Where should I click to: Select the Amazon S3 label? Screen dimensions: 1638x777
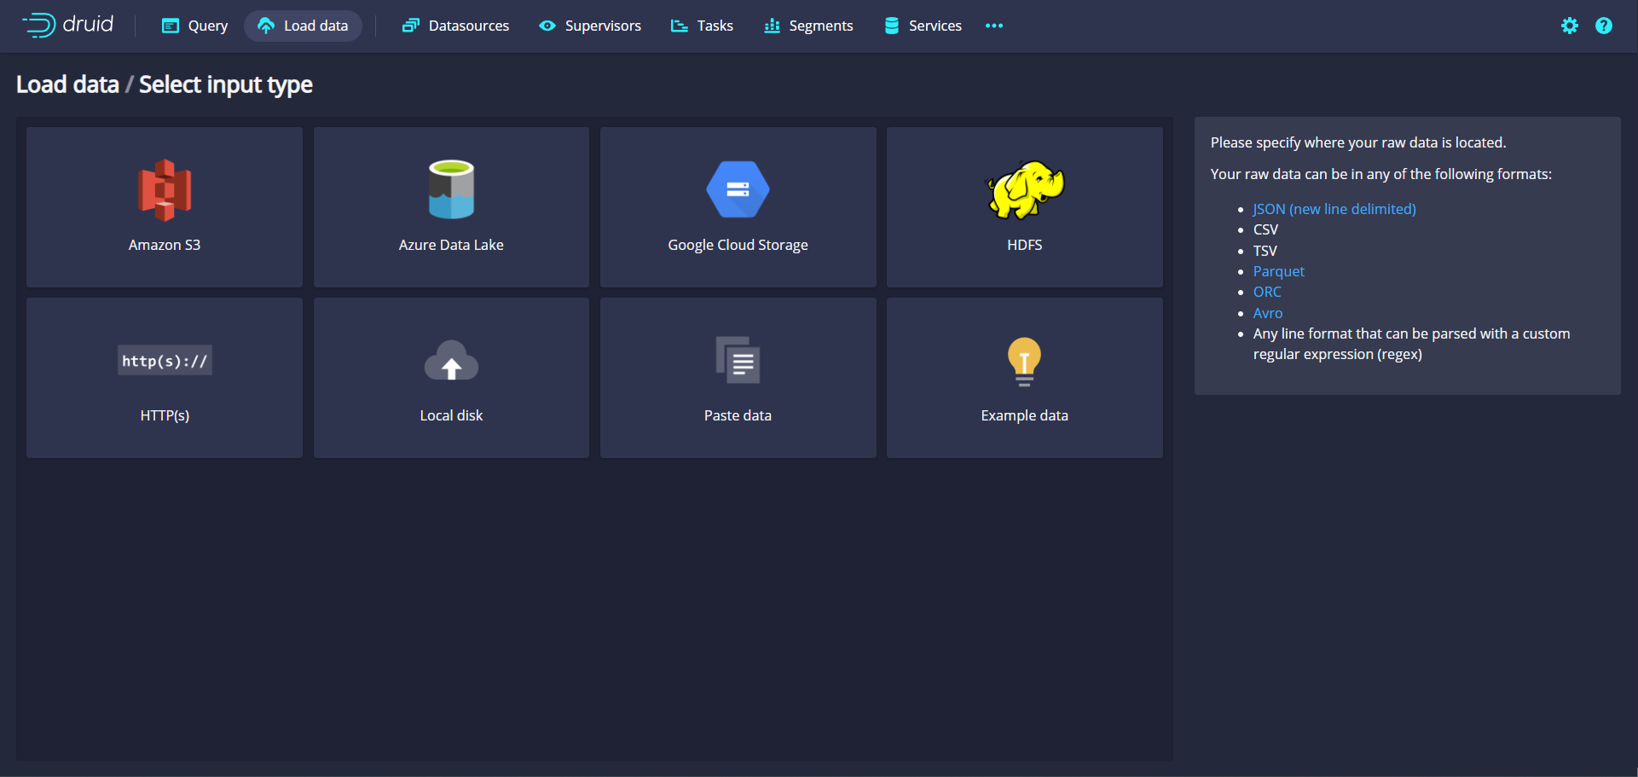click(x=165, y=245)
